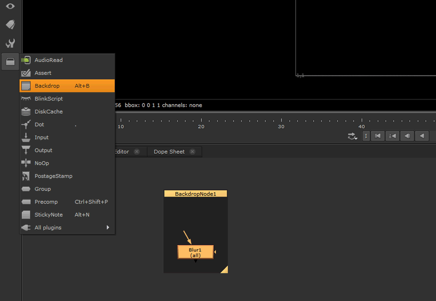This screenshot has width=436, height=301.
Task: Open the ToolSets wrench icon
Action: [x=10, y=43]
